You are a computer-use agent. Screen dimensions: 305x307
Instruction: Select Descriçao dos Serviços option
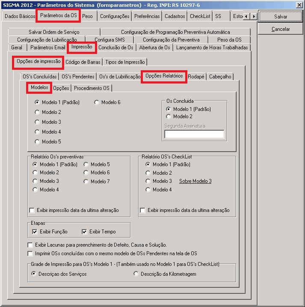pyautogui.click(x=59, y=274)
